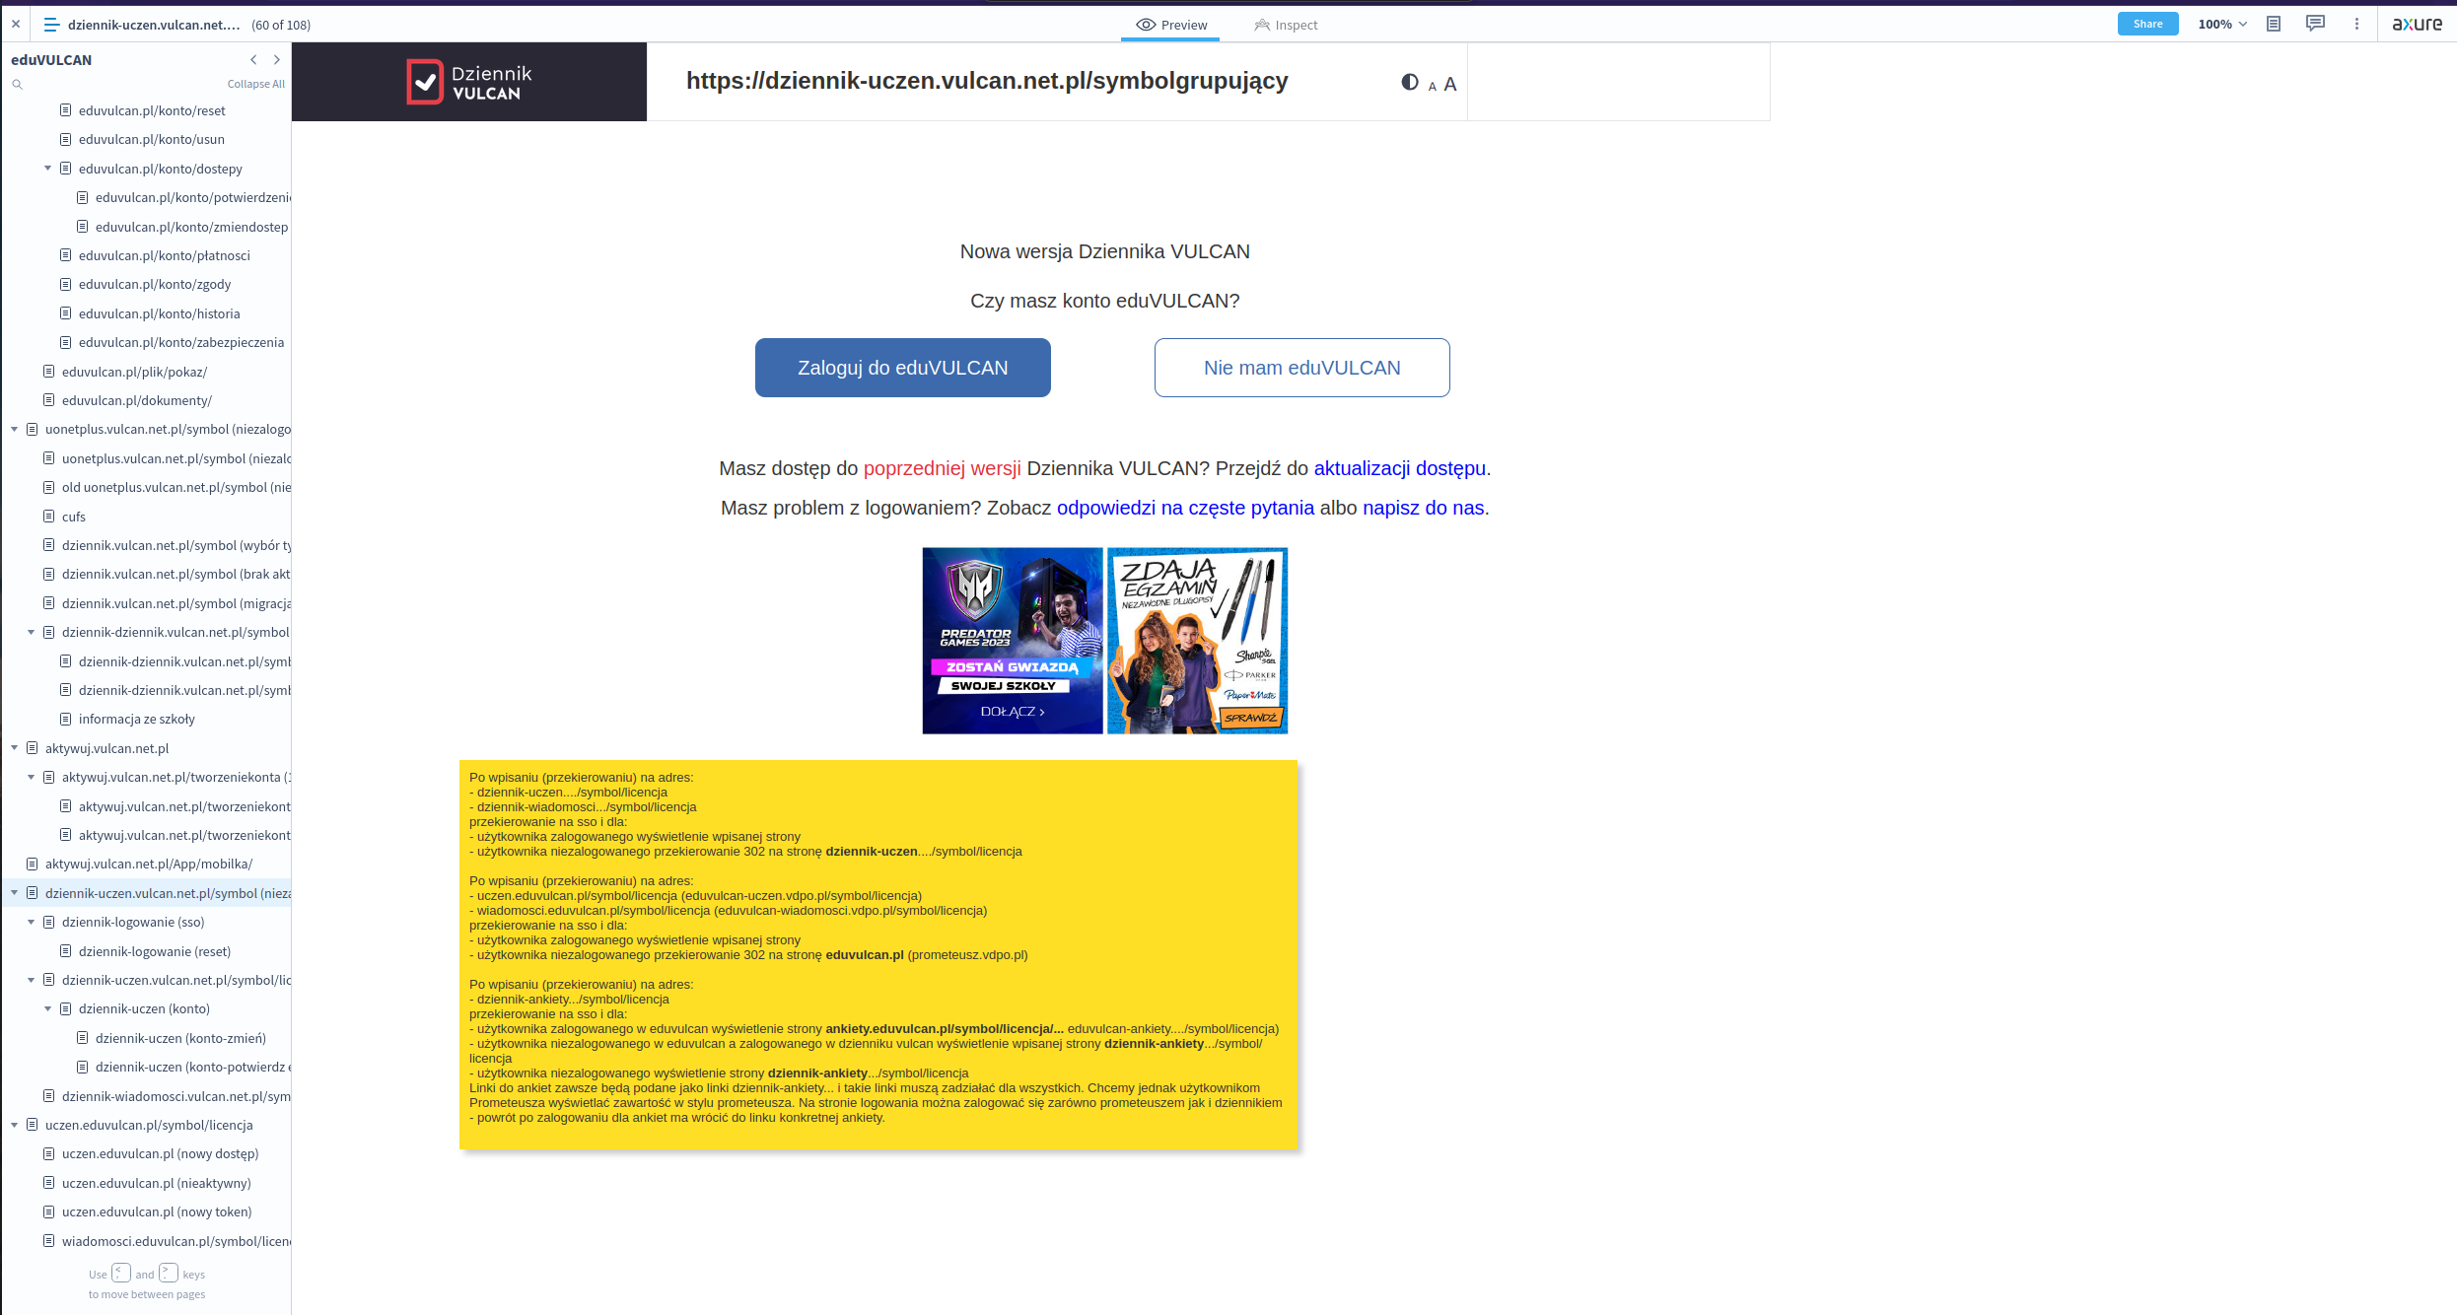Click the search magnifier in sitemap
Viewport: 2457px width, 1315px height.
tap(17, 85)
